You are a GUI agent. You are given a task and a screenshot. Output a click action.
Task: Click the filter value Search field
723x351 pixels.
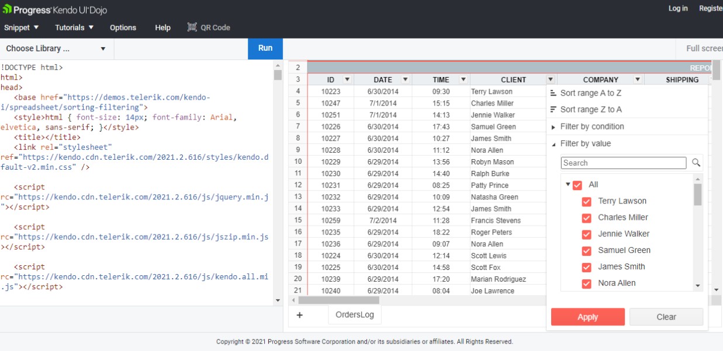tap(623, 163)
